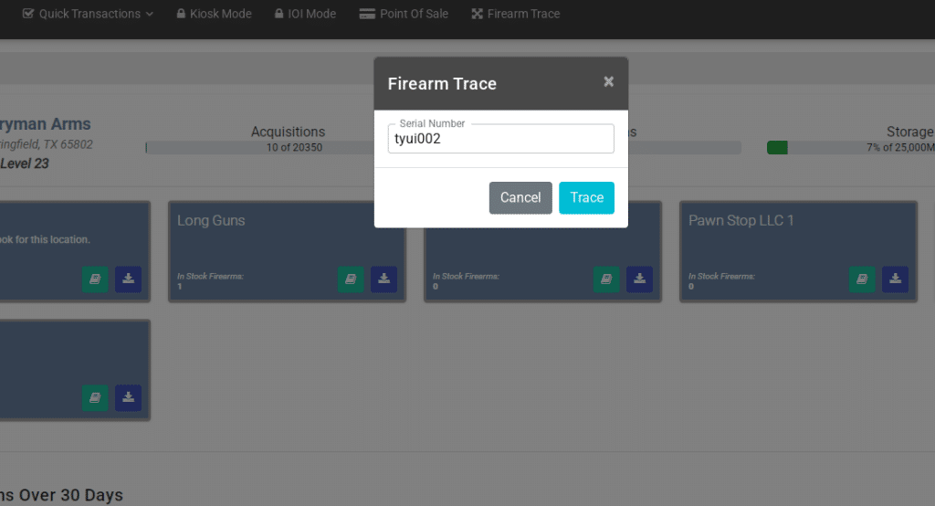Click the lock icon beside Kiosk Mode
Viewport: 935px width, 506px height.
pos(181,14)
